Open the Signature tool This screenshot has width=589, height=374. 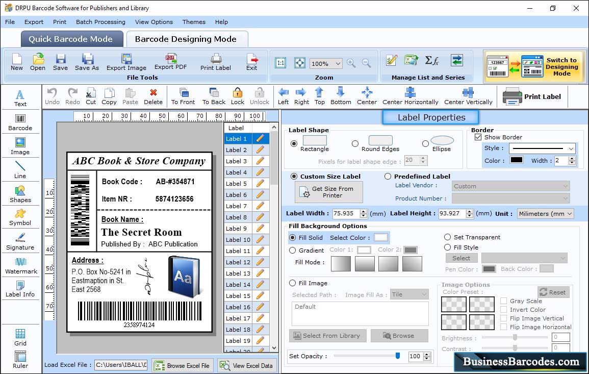[x=20, y=242]
